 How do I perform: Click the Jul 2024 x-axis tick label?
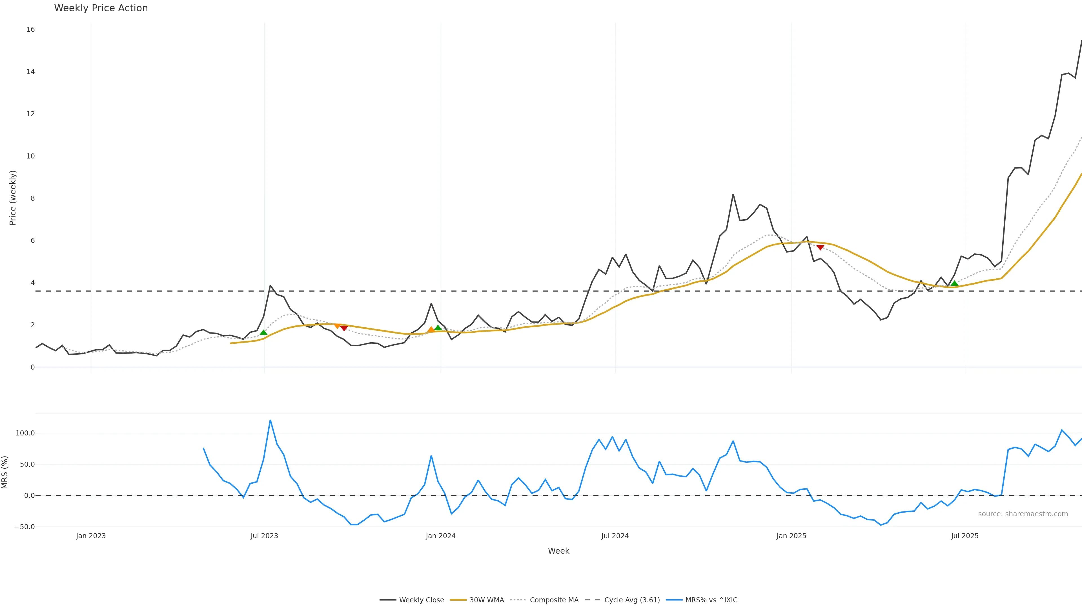pos(615,536)
